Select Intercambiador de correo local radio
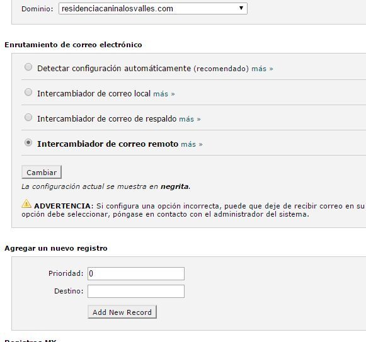Viewport: 366px width, 342px height. (28, 92)
